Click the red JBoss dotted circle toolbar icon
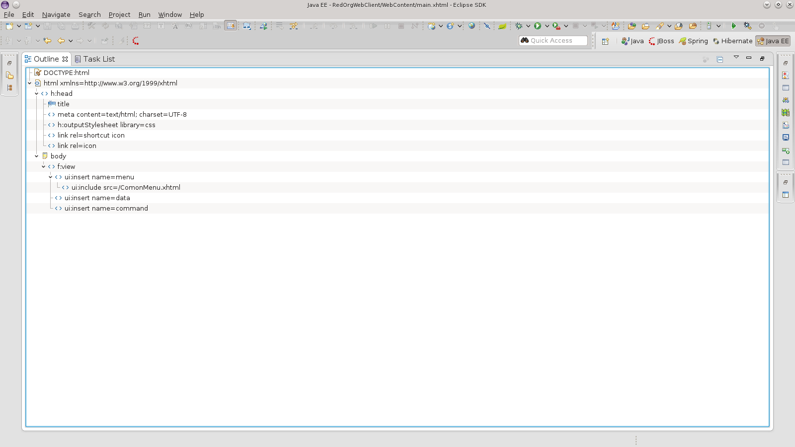Screen dimensions: 795x447 tap(136, 41)
